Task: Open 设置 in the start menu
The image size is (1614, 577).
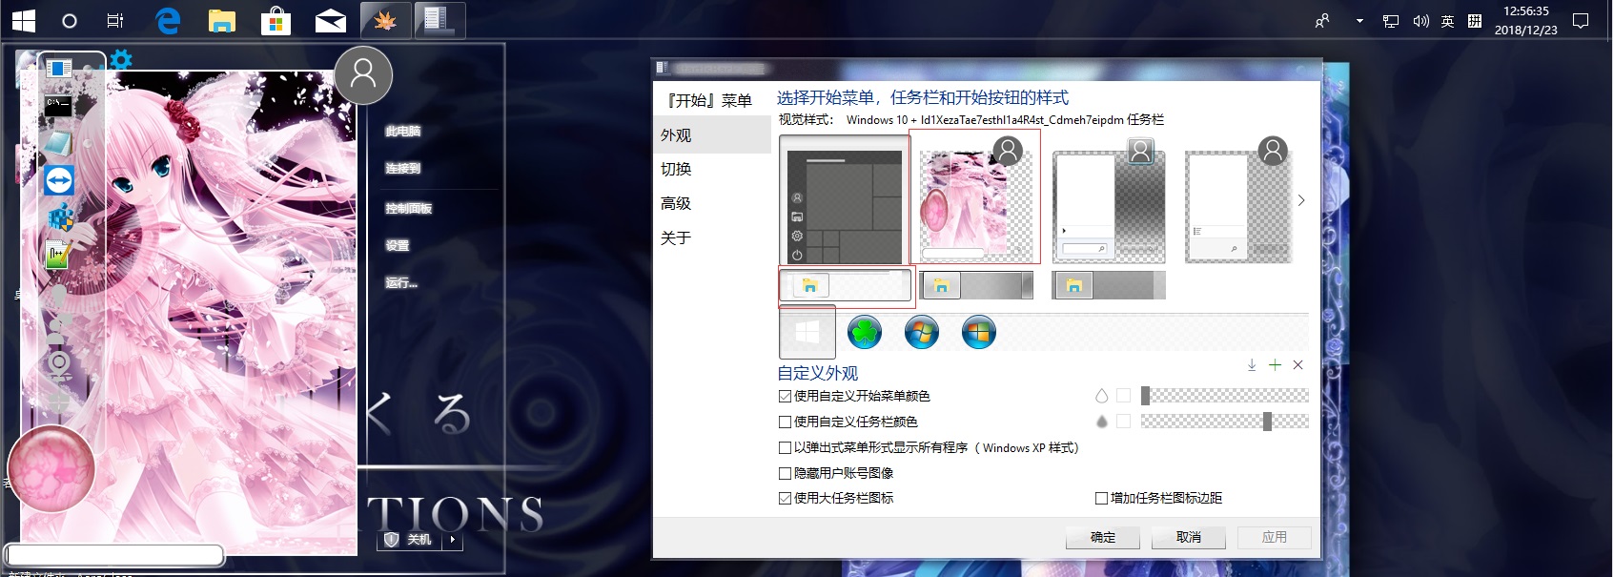Action: click(397, 245)
